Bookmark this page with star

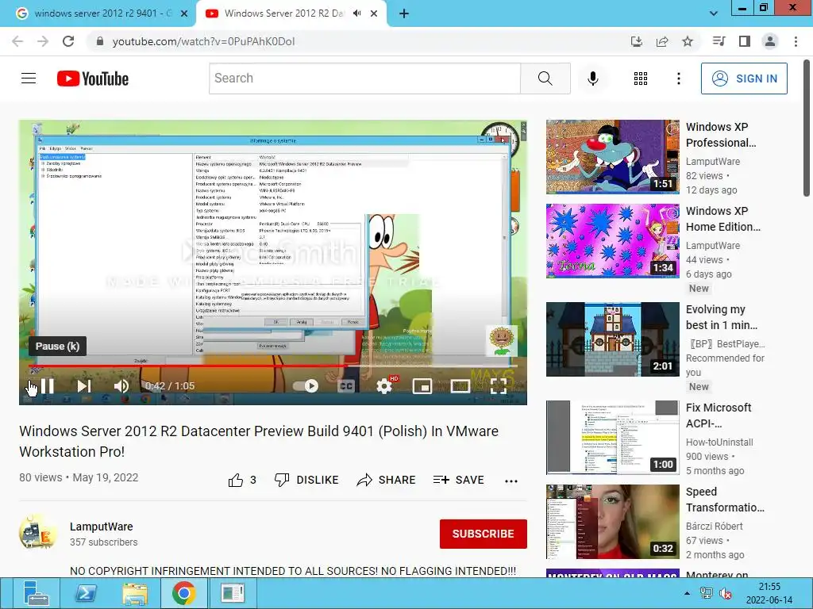(x=688, y=41)
